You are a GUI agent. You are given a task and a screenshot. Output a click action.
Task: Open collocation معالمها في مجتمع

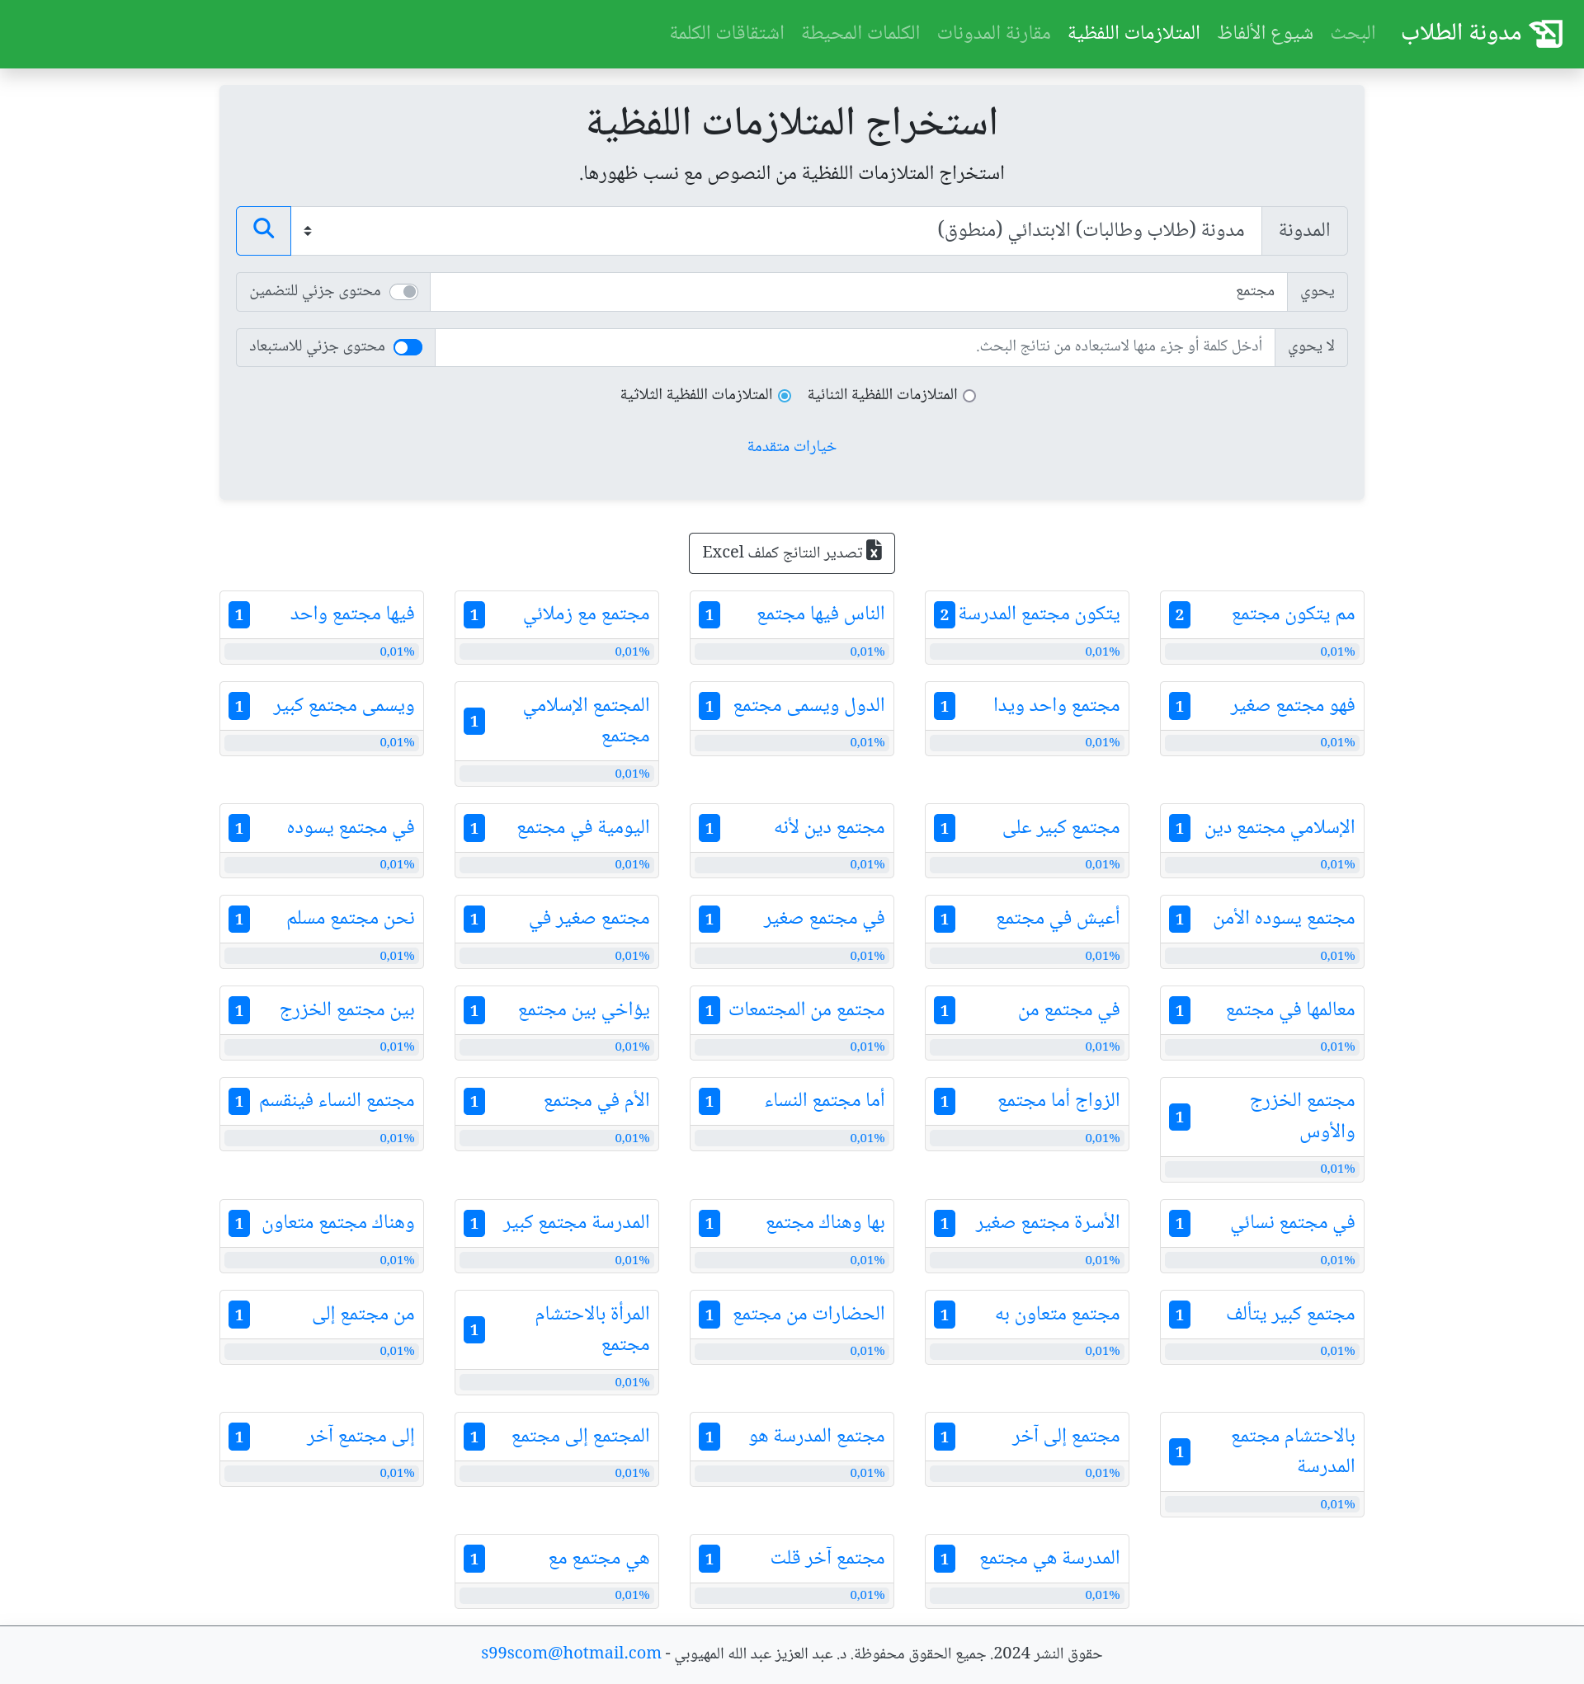pyautogui.click(x=1290, y=1010)
